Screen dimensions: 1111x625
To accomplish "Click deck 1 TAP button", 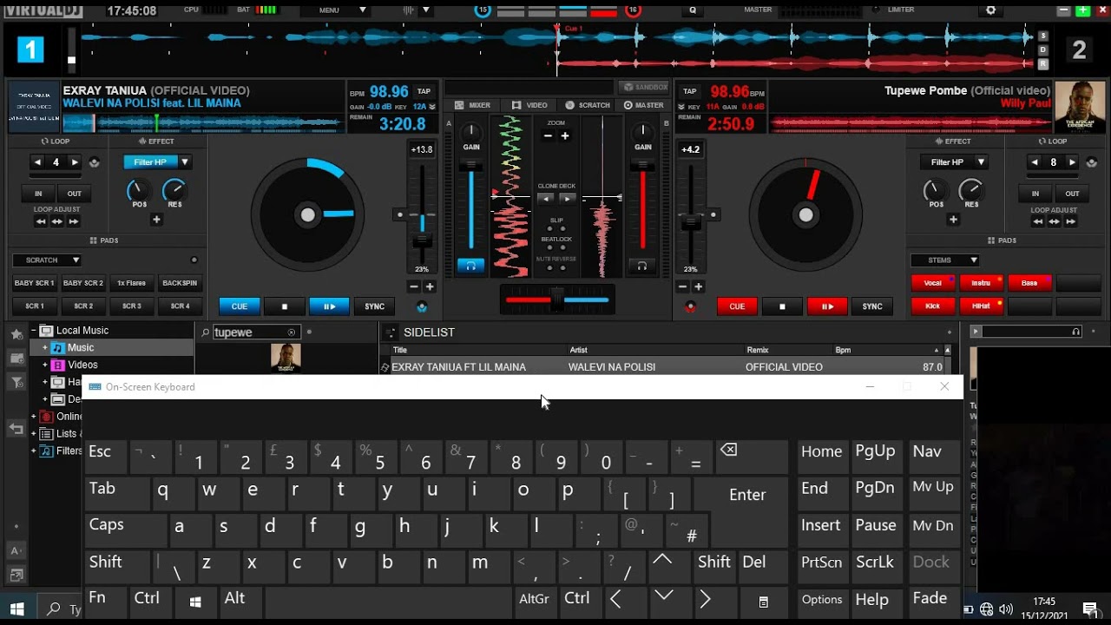I will point(424,91).
